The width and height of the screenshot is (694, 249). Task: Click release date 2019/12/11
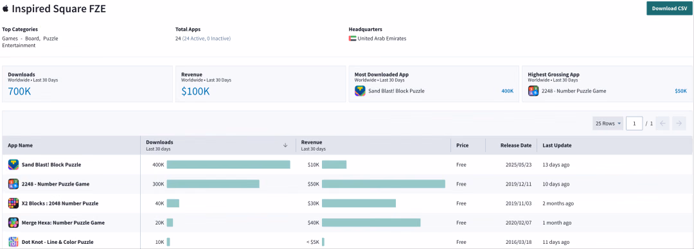point(519,184)
